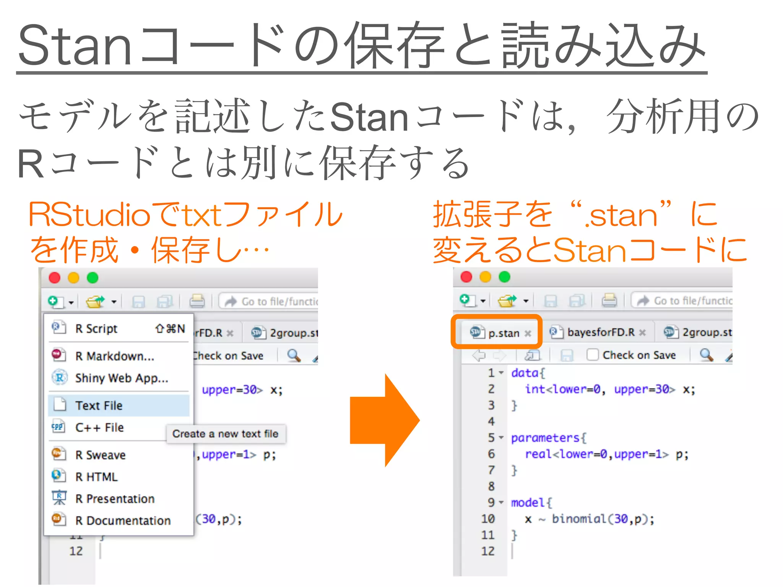Screen dimensions: 783x587
Task: Choose Shiny Web App... menu entry
Action: 119,378
